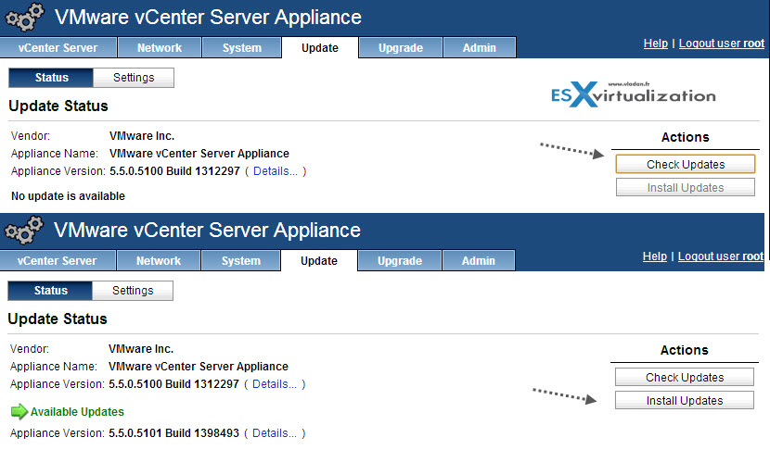This screenshot has width=770, height=450.
Task: Click the gears logo in the upper screenshot header
Action: pyautogui.click(x=24, y=18)
